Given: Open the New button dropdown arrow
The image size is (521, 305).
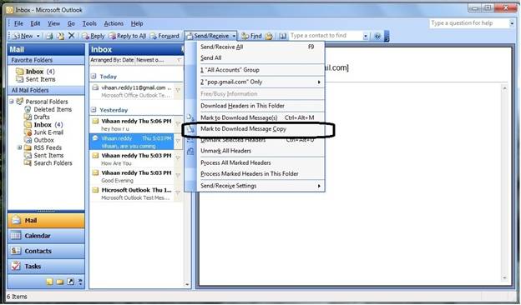Looking at the screenshot, I should tap(38, 36).
